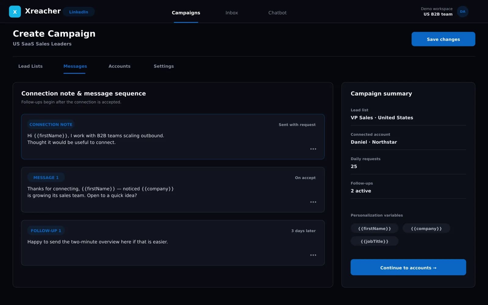
Task: Click the '2 active' follow-ups value
Action: click(x=361, y=191)
